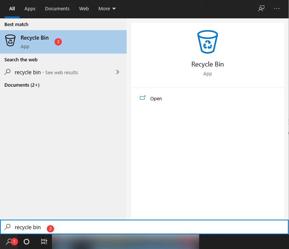This screenshot has height=249, width=289.
Task: Switch to the All search tab
Action: tap(12, 9)
